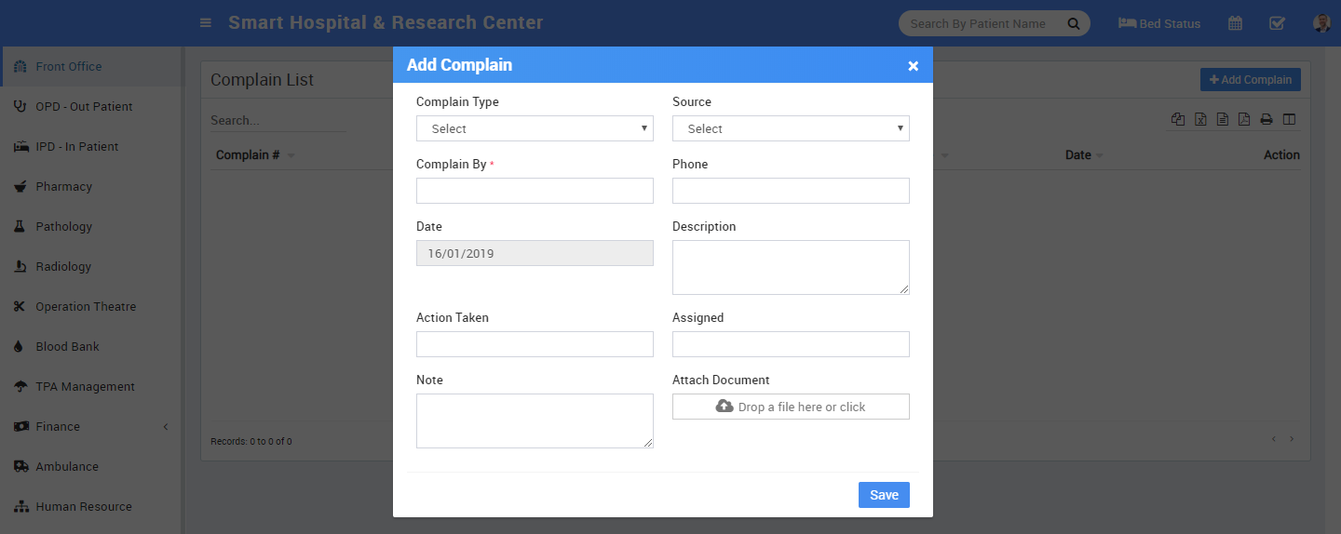Sort by Date column arrow
Viewport: 1341px width, 534px height.
pos(1099,155)
